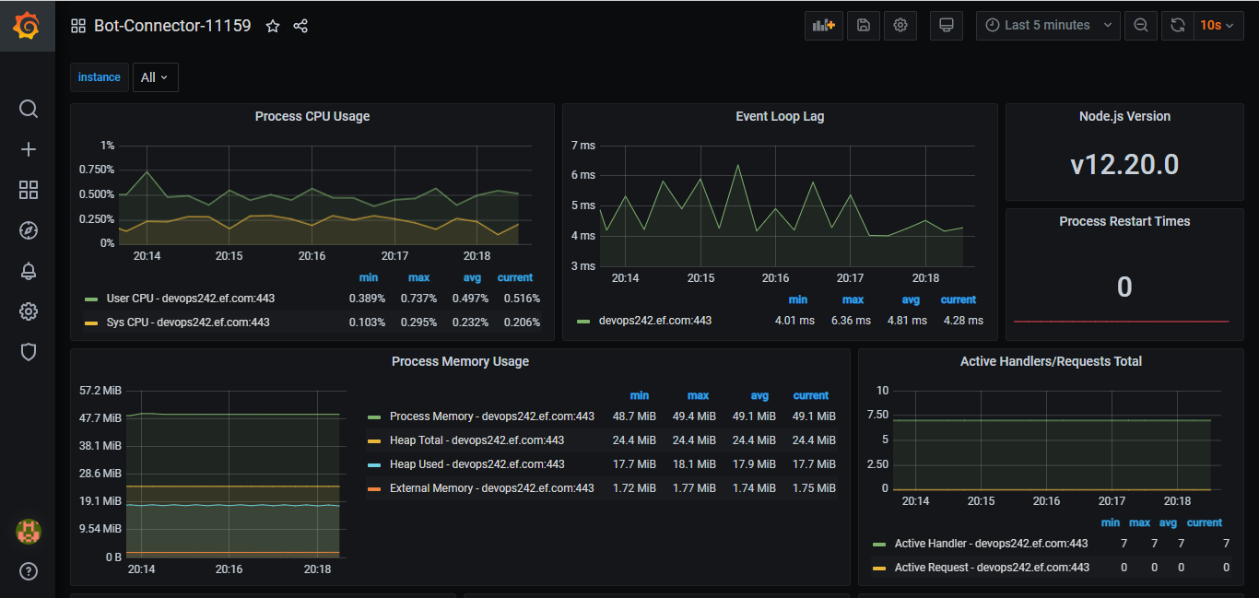Image resolution: width=1259 pixels, height=598 pixels.
Task: Toggle Heap Used series visibility in legend
Action: coord(477,464)
